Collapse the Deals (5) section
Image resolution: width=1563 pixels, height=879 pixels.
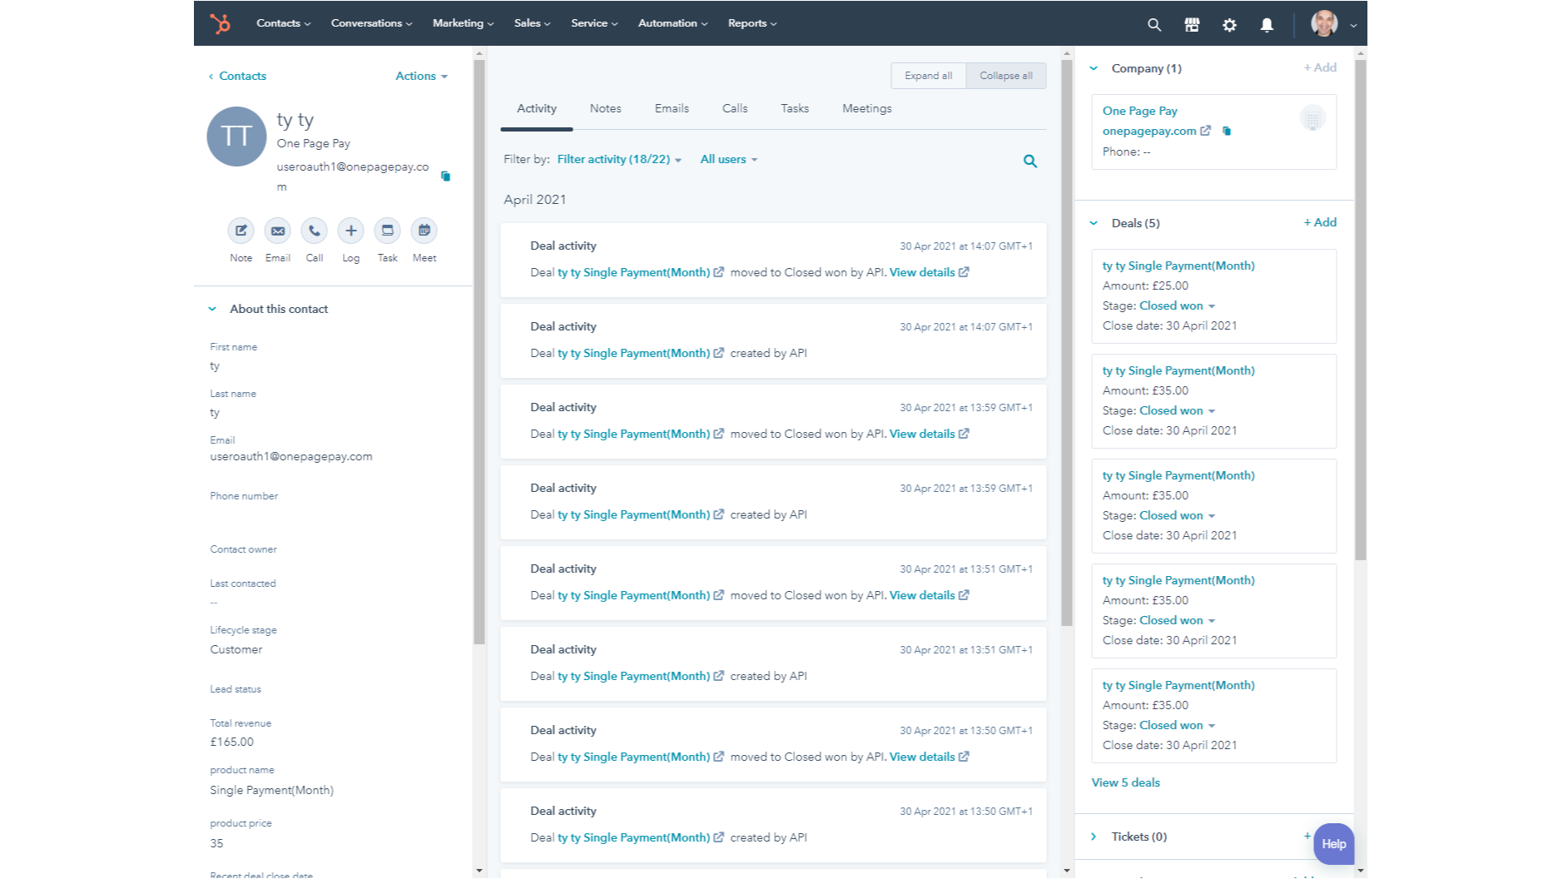1093,223
